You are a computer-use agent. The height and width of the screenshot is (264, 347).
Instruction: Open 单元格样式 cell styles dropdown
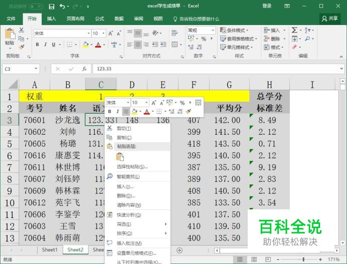click(x=236, y=47)
